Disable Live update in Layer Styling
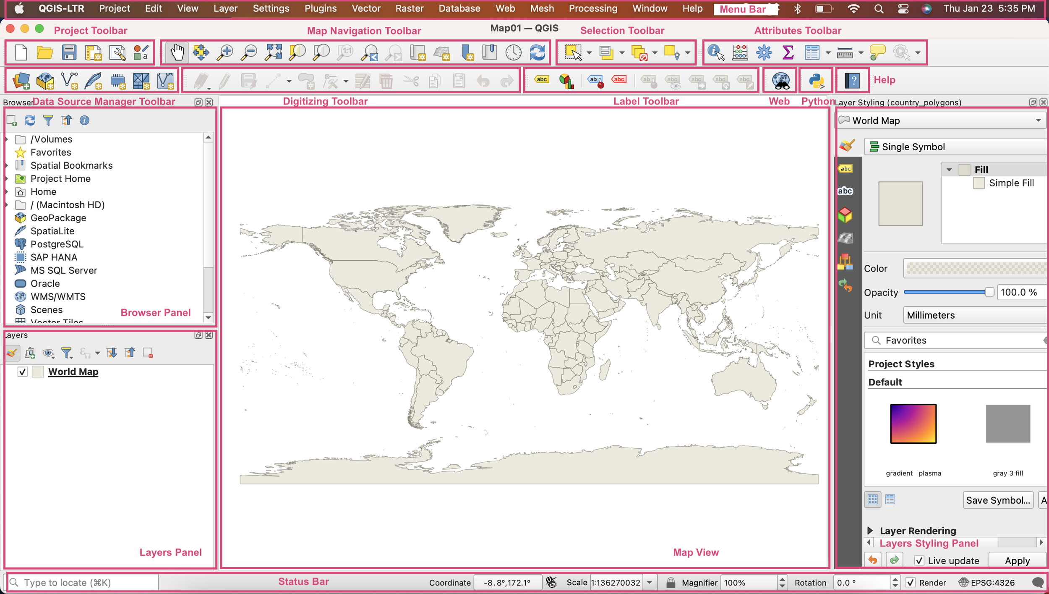Screen dimensions: 1049x594 coord(920,560)
